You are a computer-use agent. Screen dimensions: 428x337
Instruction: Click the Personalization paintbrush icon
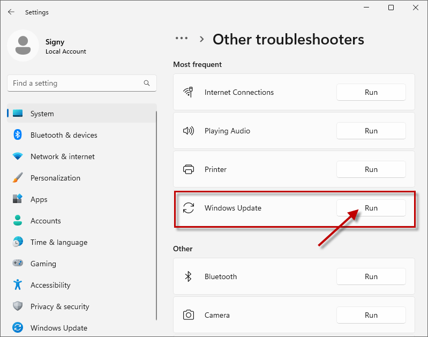pos(18,177)
